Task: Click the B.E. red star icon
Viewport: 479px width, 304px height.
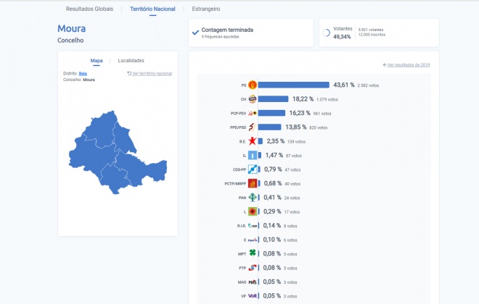Action: (253, 141)
